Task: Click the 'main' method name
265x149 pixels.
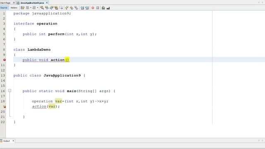Action: (x=72, y=91)
